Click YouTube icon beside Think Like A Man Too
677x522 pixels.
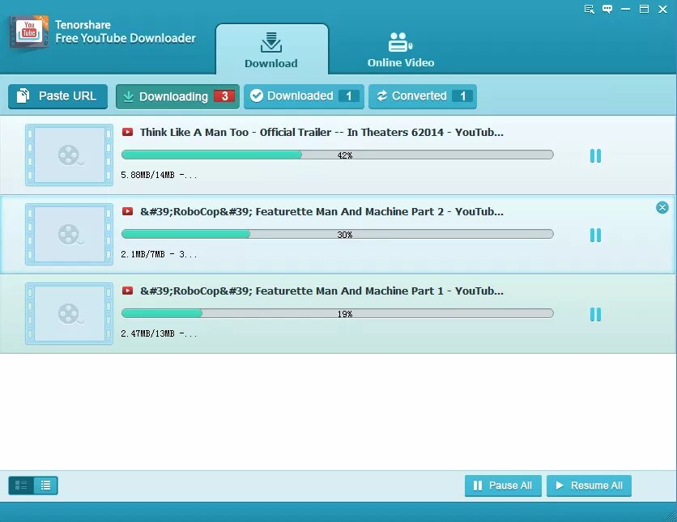coord(128,132)
